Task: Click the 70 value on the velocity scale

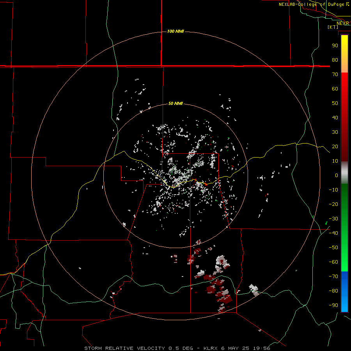Action: click(335, 74)
